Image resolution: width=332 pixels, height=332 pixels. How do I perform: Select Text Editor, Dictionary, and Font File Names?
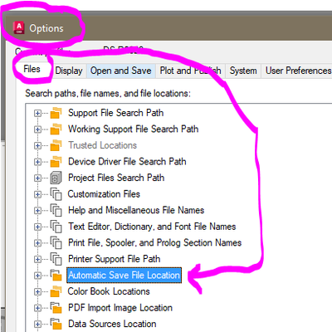pos(152,227)
